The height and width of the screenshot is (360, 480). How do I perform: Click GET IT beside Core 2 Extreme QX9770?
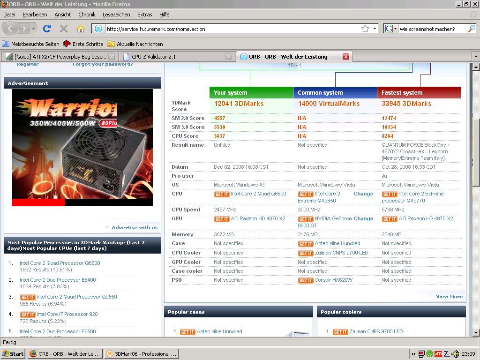point(390,194)
